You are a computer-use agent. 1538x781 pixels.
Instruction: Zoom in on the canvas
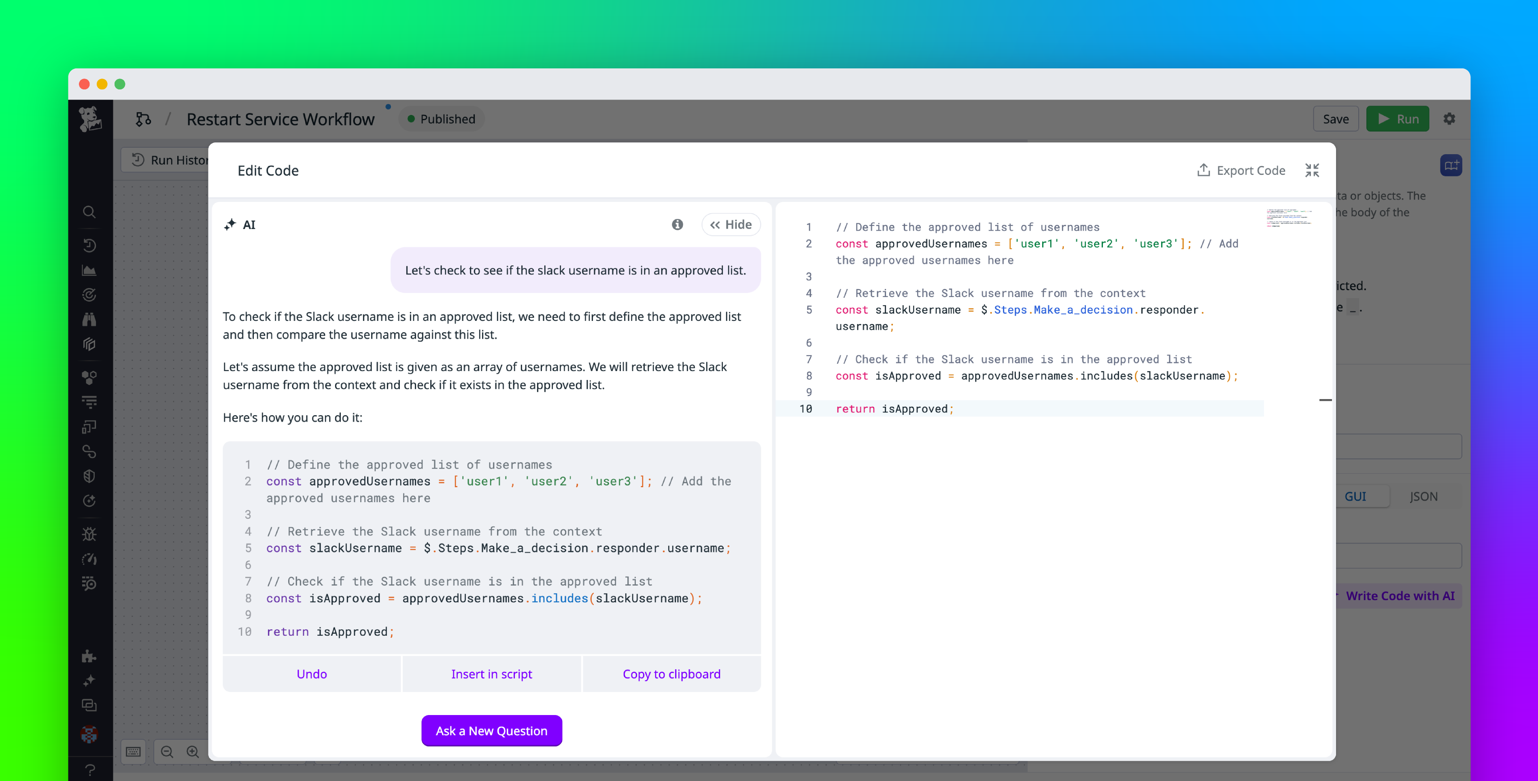pyautogui.click(x=192, y=752)
